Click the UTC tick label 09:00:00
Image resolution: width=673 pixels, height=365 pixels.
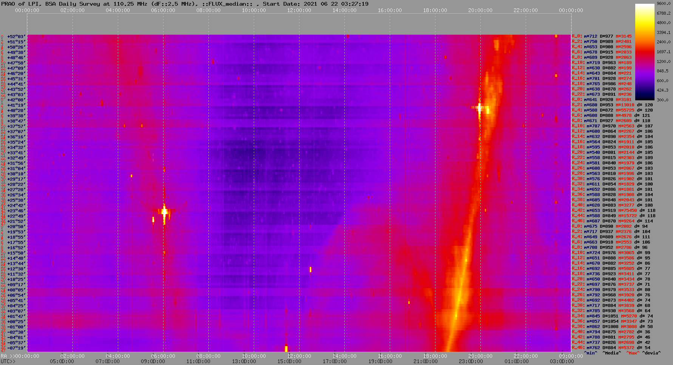pos(153,362)
